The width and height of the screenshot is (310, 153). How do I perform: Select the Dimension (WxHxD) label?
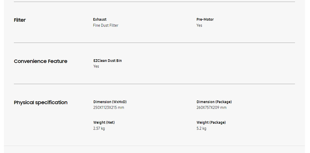(x=110, y=102)
